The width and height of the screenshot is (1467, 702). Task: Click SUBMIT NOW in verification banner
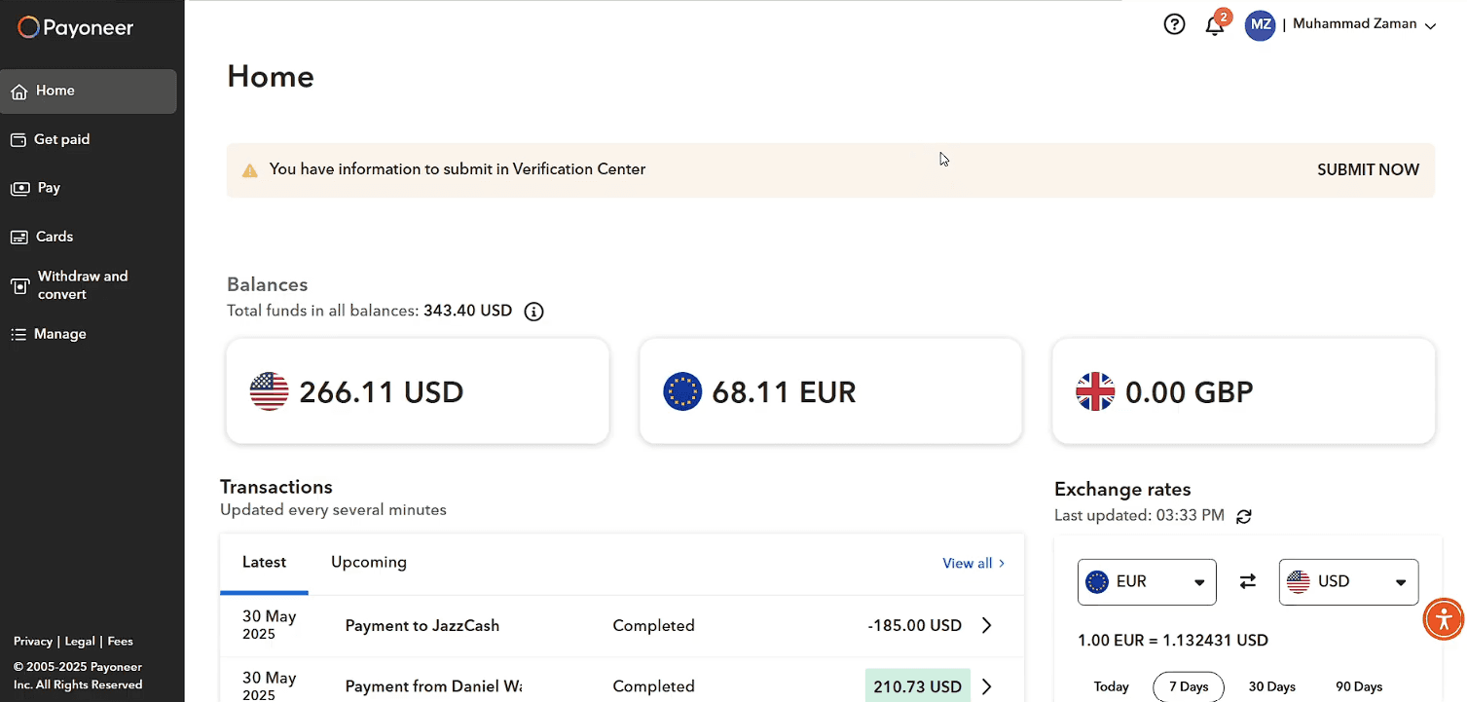tap(1368, 169)
